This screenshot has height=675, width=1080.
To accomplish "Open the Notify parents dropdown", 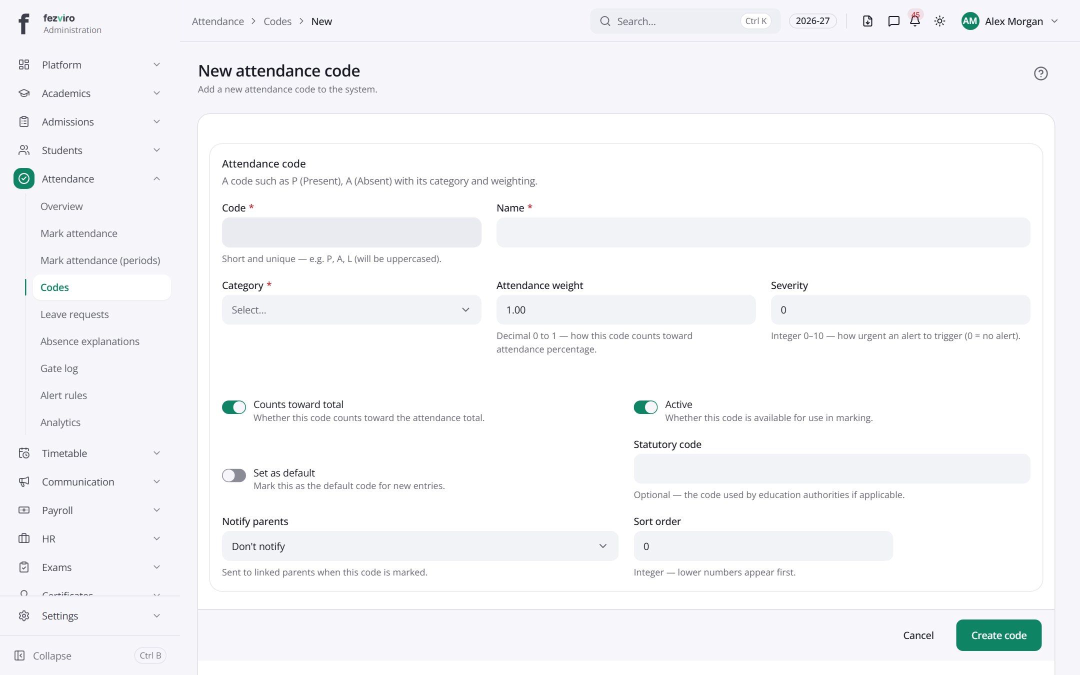I will click(420, 546).
